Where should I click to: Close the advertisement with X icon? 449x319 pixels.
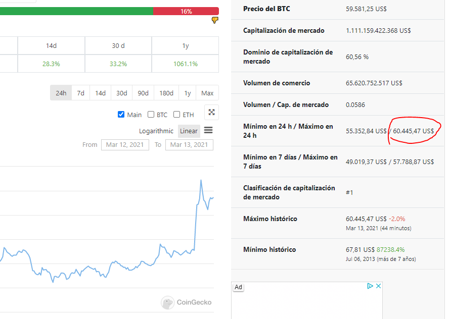pyautogui.click(x=378, y=286)
